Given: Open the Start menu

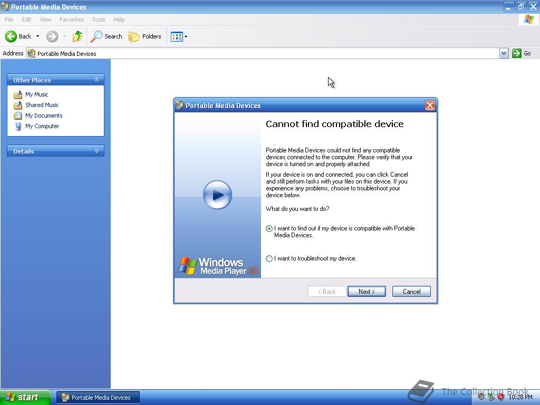Looking at the screenshot, I should coord(25,398).
